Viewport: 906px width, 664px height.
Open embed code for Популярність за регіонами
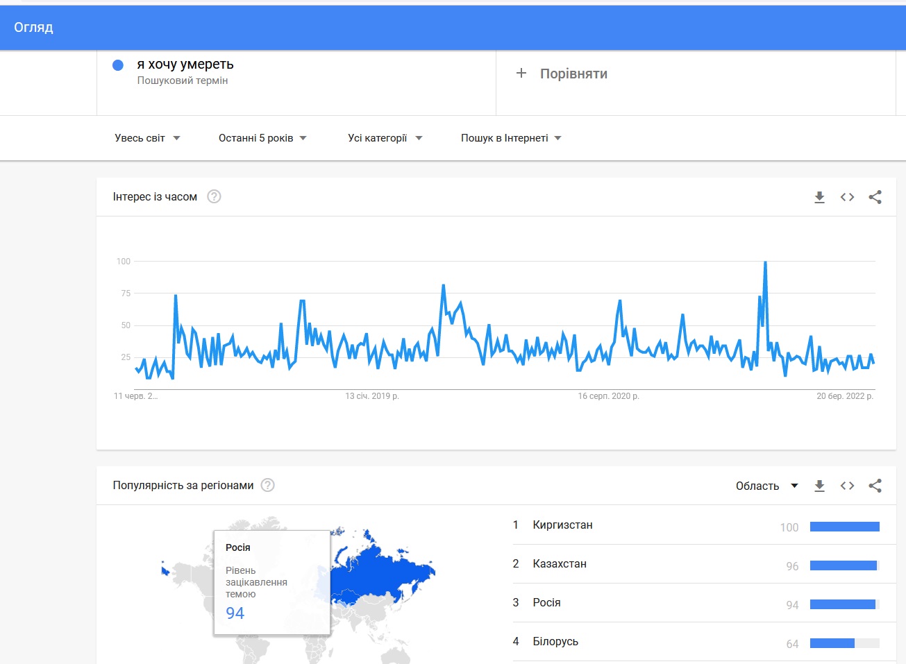(x=847, y=486)
